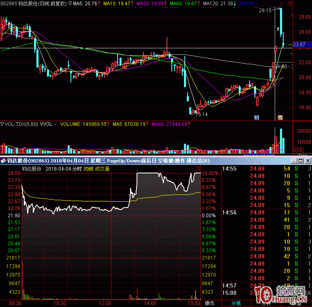
Task: Click the MA20: 18.99 indicator label
Action: 152,4
